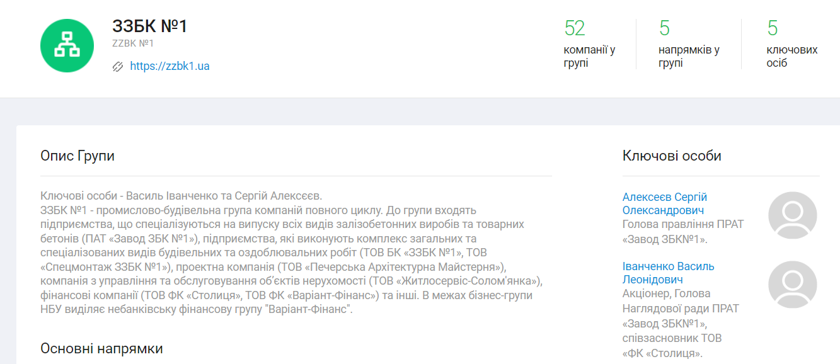Image resolution: width=840 pixels, height=364 pixels.
Task: Open Іванченко Василь Леонідович profile link
Action: [668, 273]
